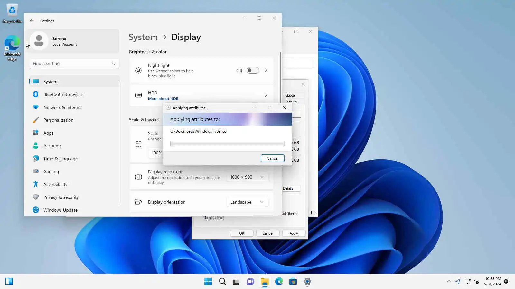Close the Applying attributes dialog
The image size is (515, 289).
pos(285,108)
